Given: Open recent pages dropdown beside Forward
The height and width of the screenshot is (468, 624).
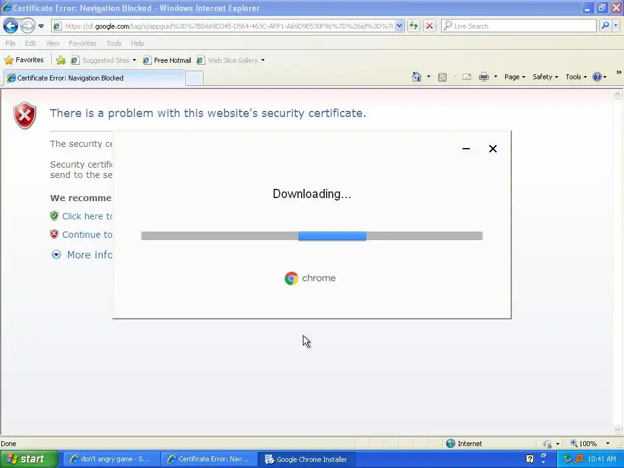Looking at the screenshot, I should click(x=41, y=26).
